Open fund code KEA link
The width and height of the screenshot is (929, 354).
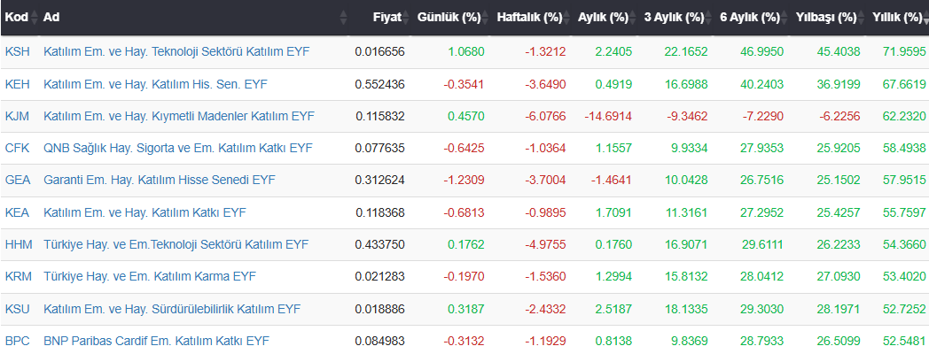pyautogui.click(x=17, y=212)
